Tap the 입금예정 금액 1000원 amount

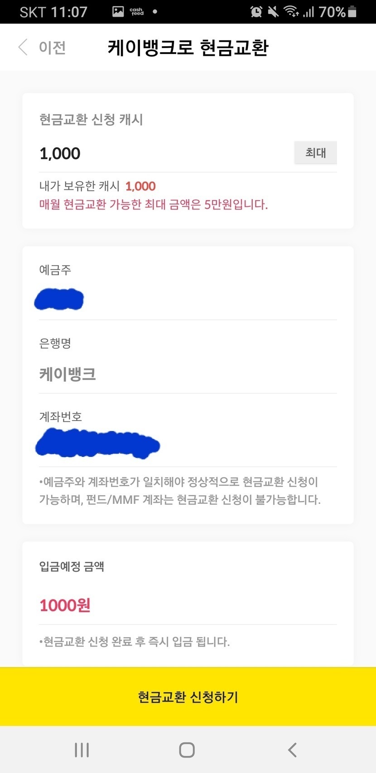[x=65, y=605]
